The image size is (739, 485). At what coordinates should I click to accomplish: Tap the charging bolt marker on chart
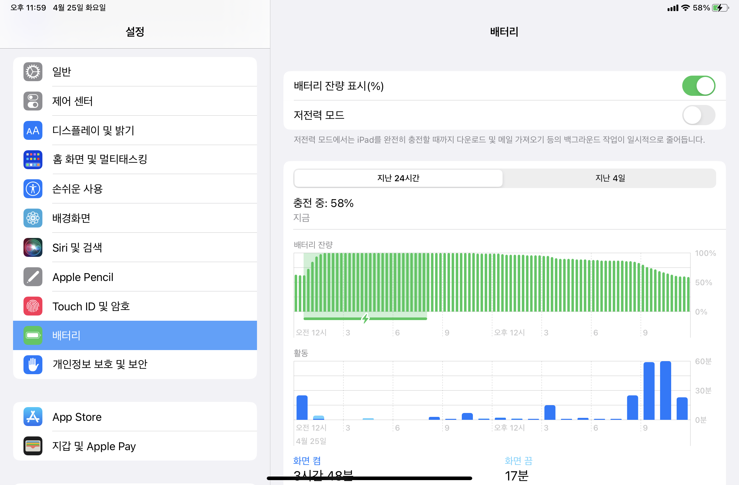pos(365,318)
